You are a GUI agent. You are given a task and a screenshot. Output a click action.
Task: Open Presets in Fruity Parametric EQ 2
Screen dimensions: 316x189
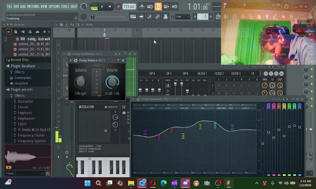(276, 99)
